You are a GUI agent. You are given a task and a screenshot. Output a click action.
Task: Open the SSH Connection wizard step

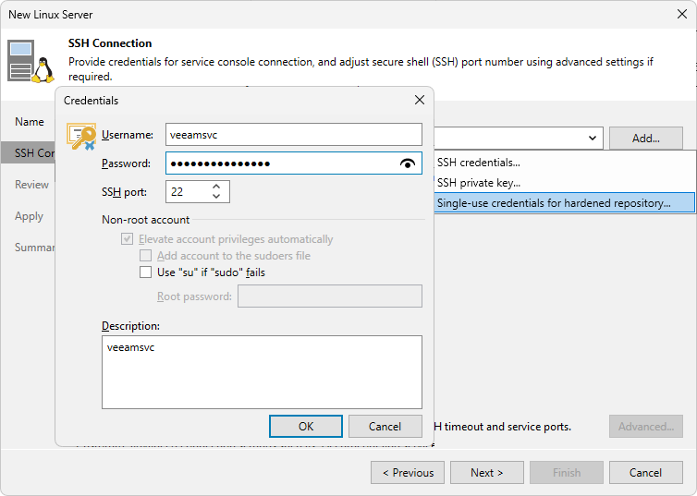[x=30, y=152]
